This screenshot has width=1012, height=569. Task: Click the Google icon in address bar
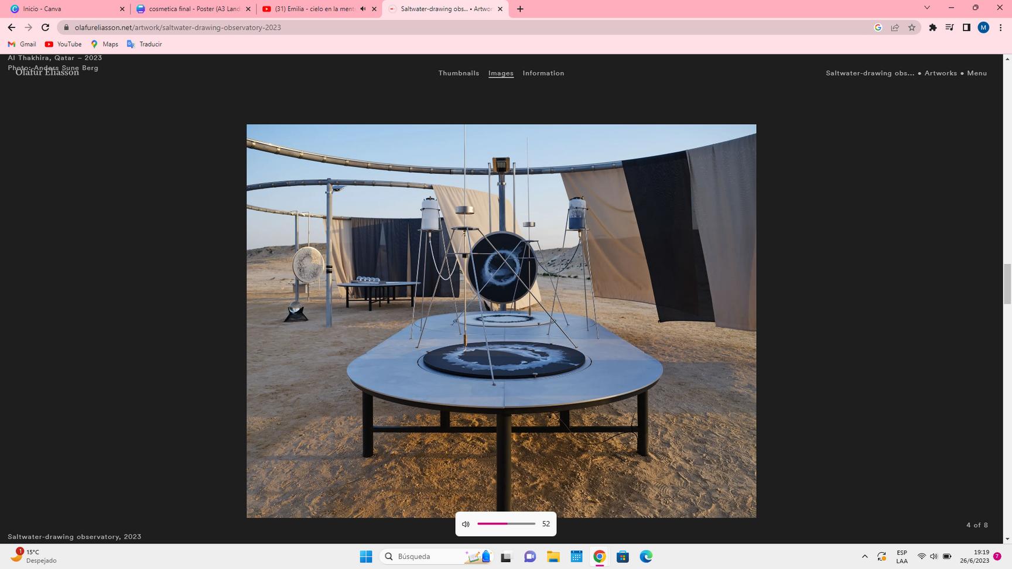[878, 28]
